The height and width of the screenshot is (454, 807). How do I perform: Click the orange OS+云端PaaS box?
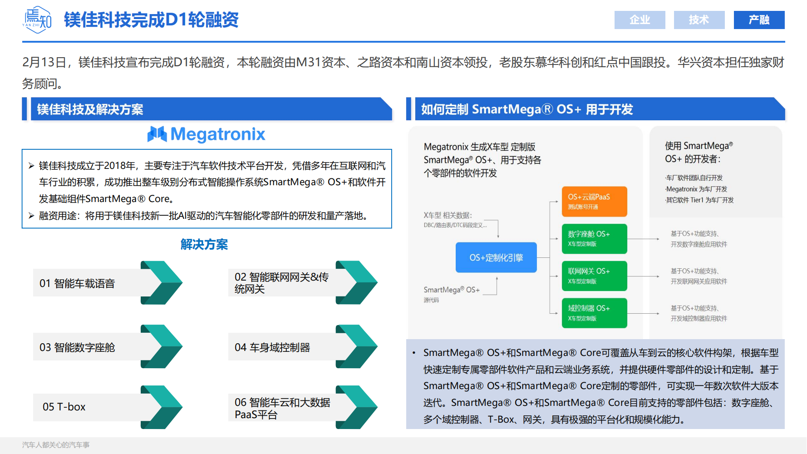tap(595, 202)
